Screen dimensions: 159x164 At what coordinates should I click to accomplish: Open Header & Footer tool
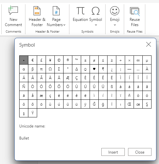click(x=37, y=16)
